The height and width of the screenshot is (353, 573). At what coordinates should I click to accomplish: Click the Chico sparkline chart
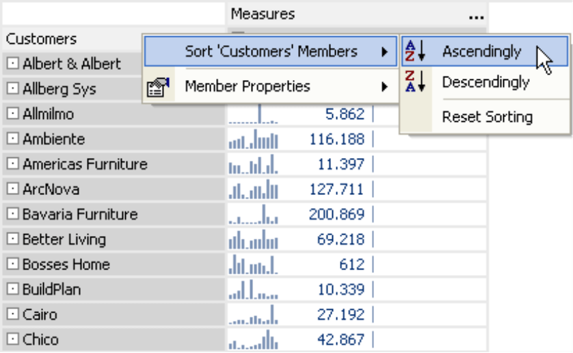click(x=254, y=340)
